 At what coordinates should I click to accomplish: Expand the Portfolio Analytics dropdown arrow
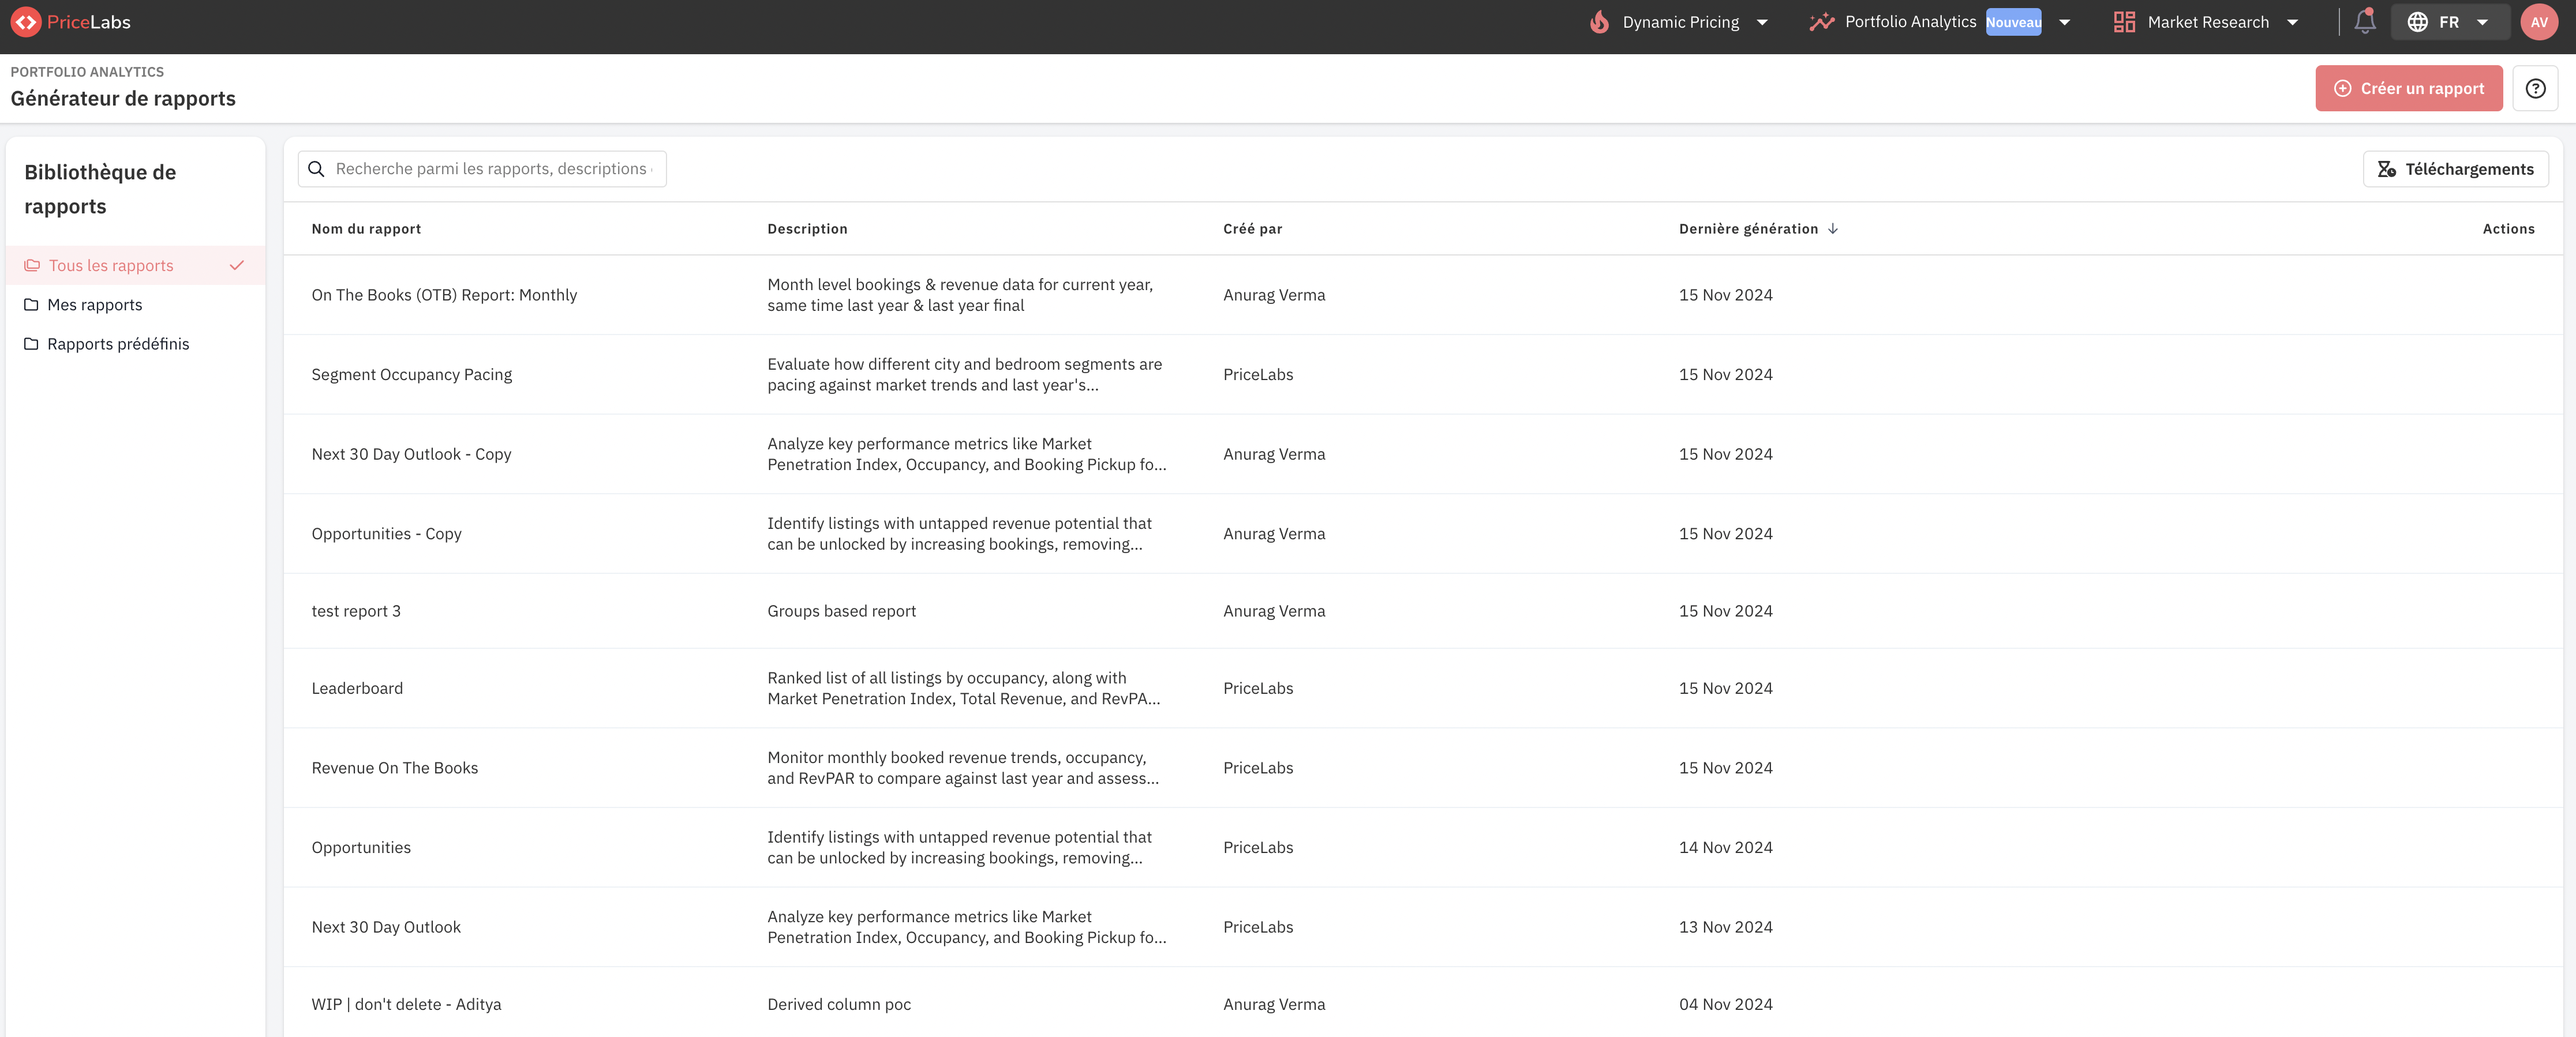[2064, 22]
